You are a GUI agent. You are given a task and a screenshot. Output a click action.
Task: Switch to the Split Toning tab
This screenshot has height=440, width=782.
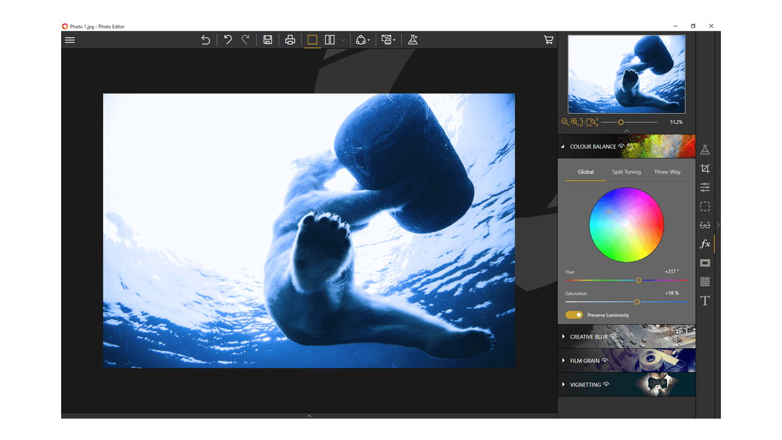click(x=626, y=172)
